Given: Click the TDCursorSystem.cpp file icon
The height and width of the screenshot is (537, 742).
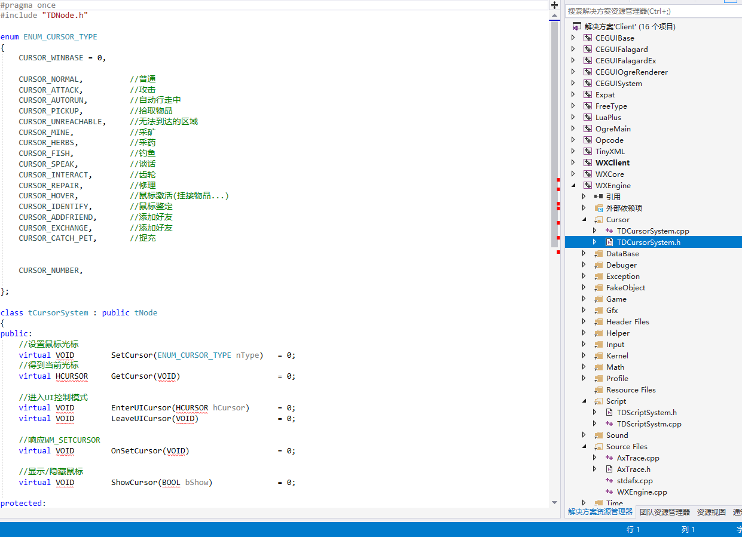Looking at the screenshot, I should (x=609, y=231).
